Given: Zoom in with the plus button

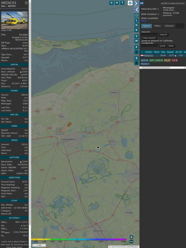Looking at the screenshot, I should 131,237.
